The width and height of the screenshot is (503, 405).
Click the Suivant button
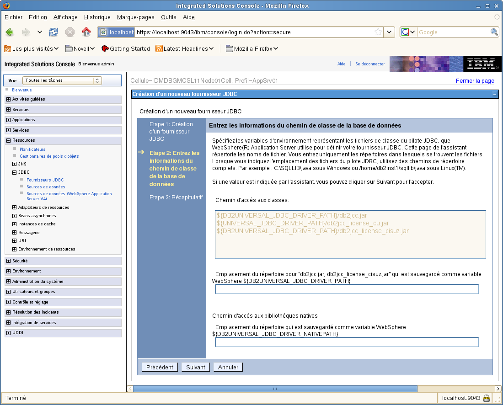click(196, 367)
